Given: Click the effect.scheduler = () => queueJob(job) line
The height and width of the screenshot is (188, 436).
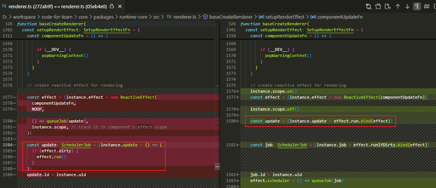Looking at the screenshot, I should pyautogui.click(x=297, y=181).
